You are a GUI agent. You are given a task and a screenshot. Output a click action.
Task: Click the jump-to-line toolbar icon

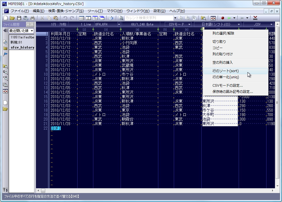pyautogui.click(x=111, y=18)
